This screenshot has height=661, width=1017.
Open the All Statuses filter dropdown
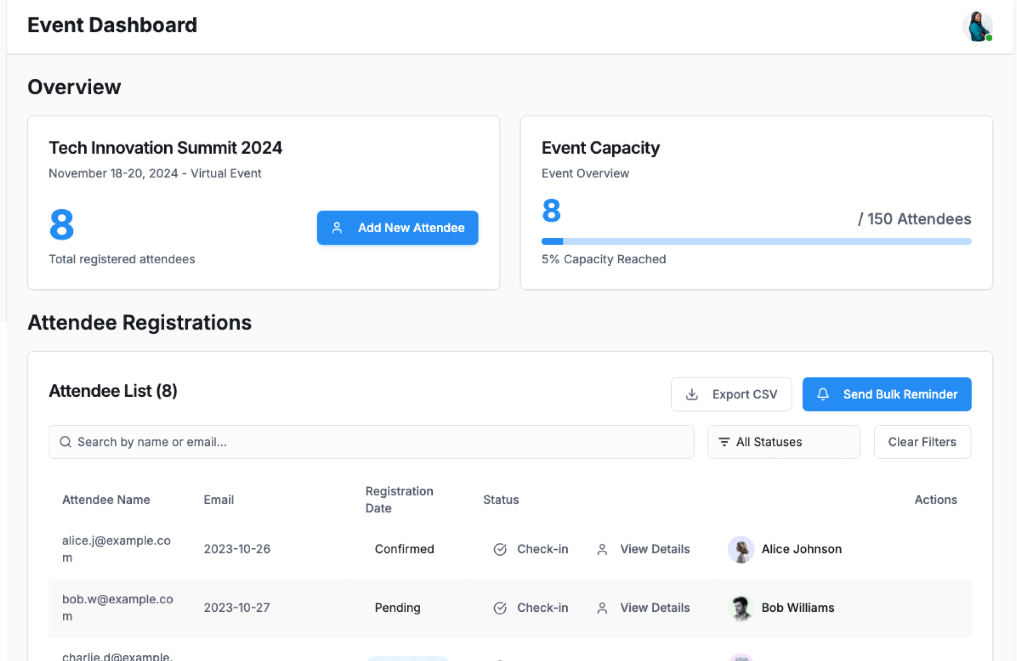tap(783, 442)
